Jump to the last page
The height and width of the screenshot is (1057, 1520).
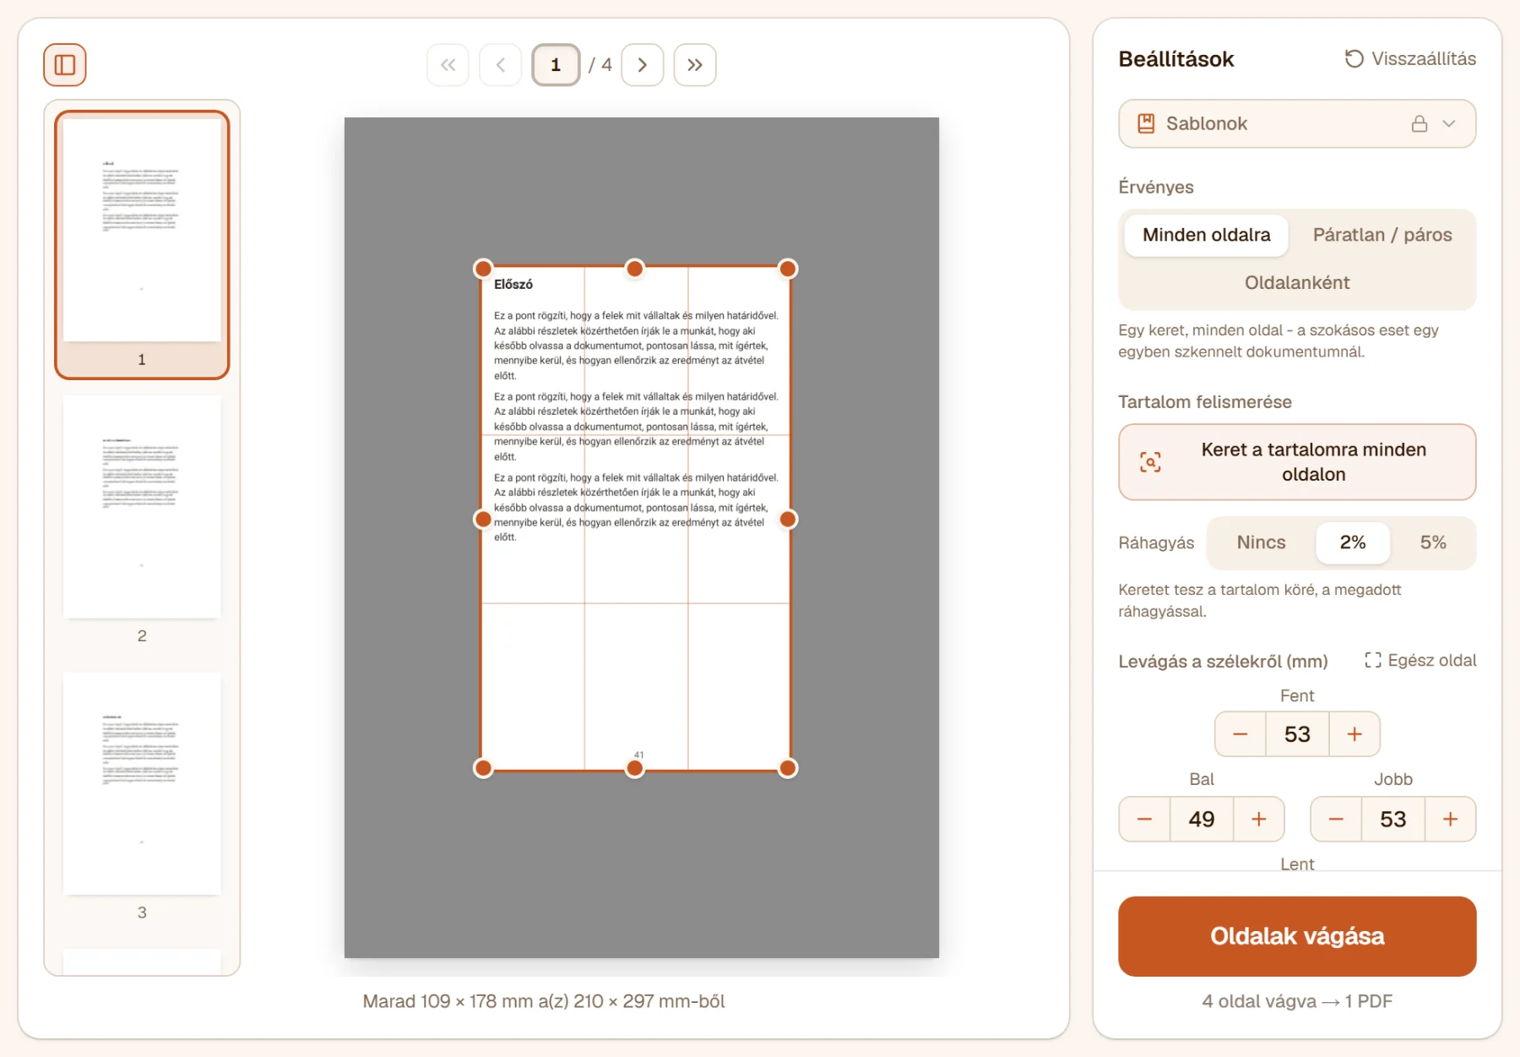coord(695,65)
